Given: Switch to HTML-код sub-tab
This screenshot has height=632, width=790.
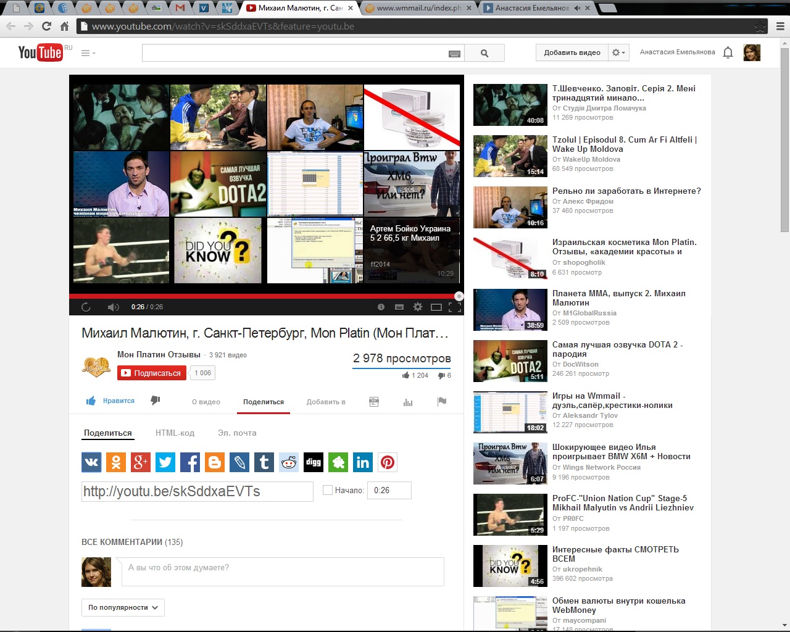Looking at the screenshot, I should (x=175, y=433).
